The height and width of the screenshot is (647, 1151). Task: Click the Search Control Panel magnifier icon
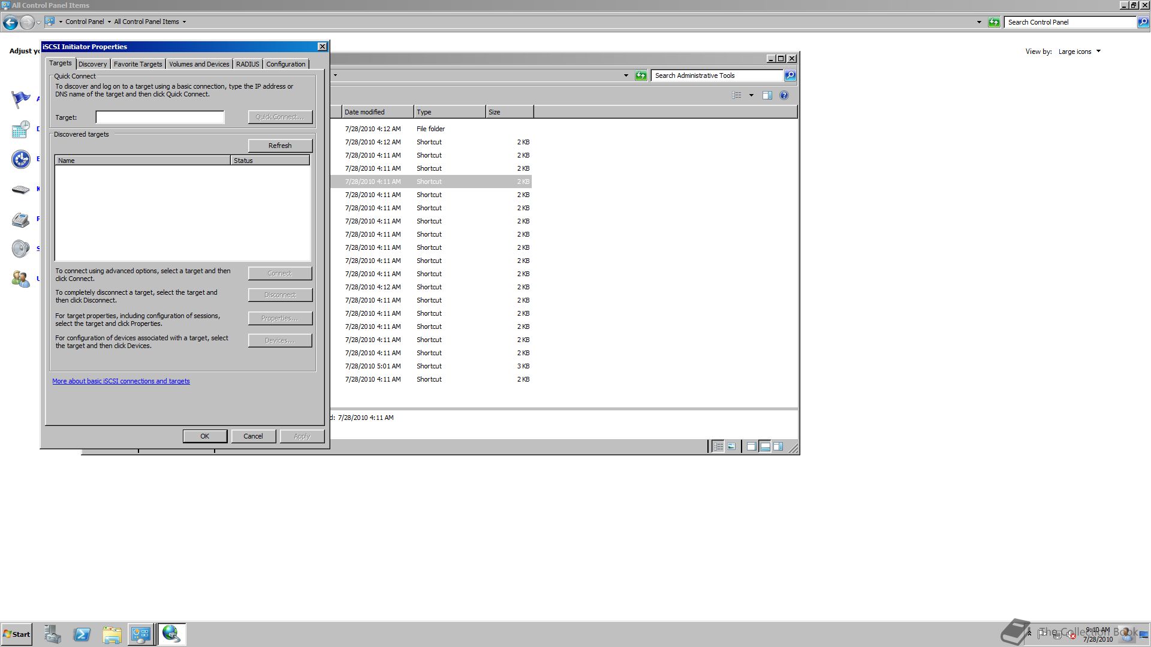[1143, 22]
